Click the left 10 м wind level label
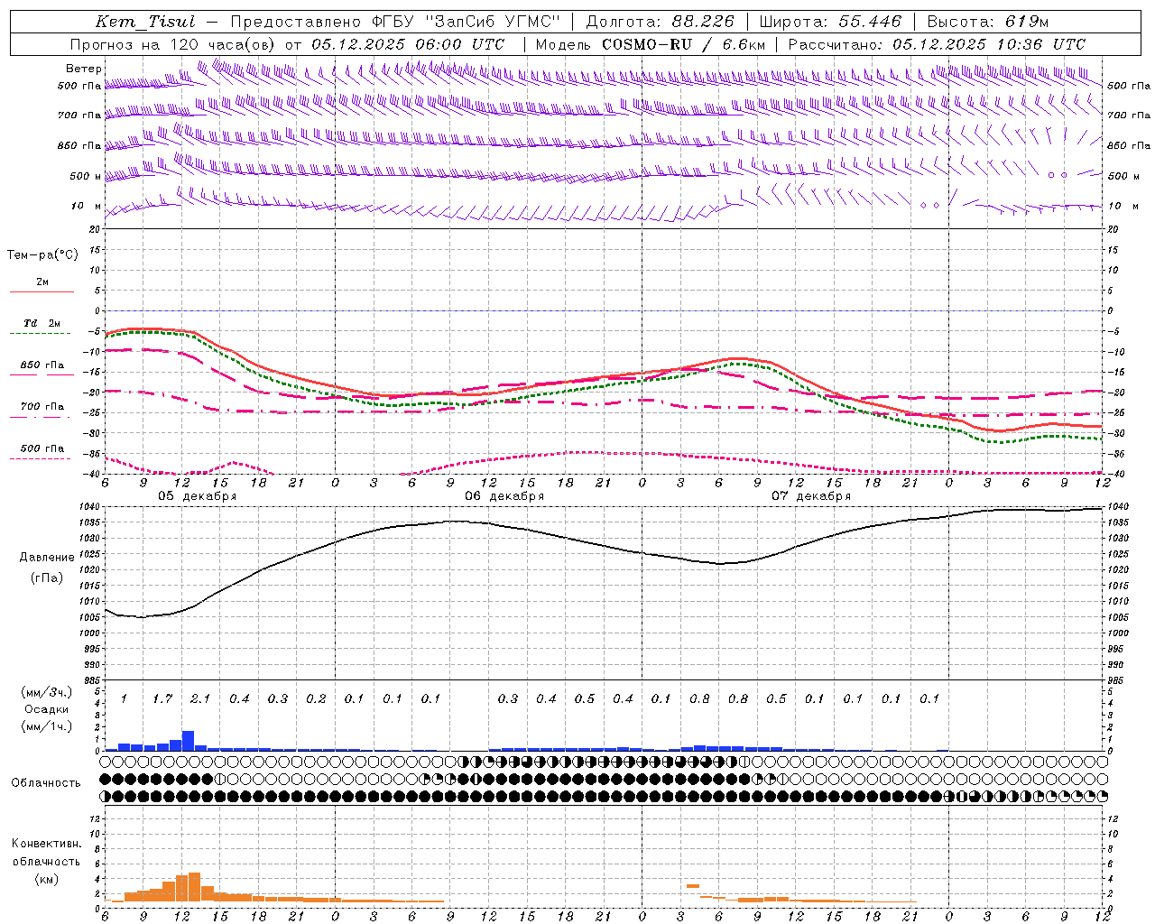This screenshot has width=1155, height=924. pyautogui.click(x=87, y=206)
